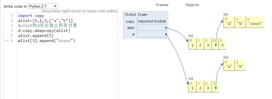Click the imported module value for copy
Image resolution: width=272 pixels, height=99 pixels.
152,21
